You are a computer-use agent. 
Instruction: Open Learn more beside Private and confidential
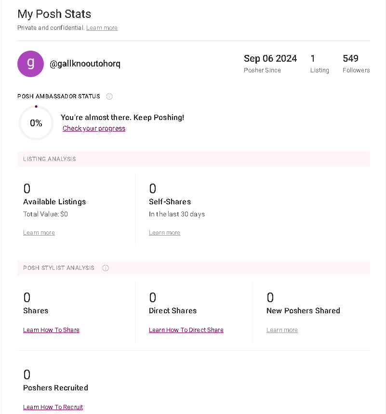(x=102, y=28)
